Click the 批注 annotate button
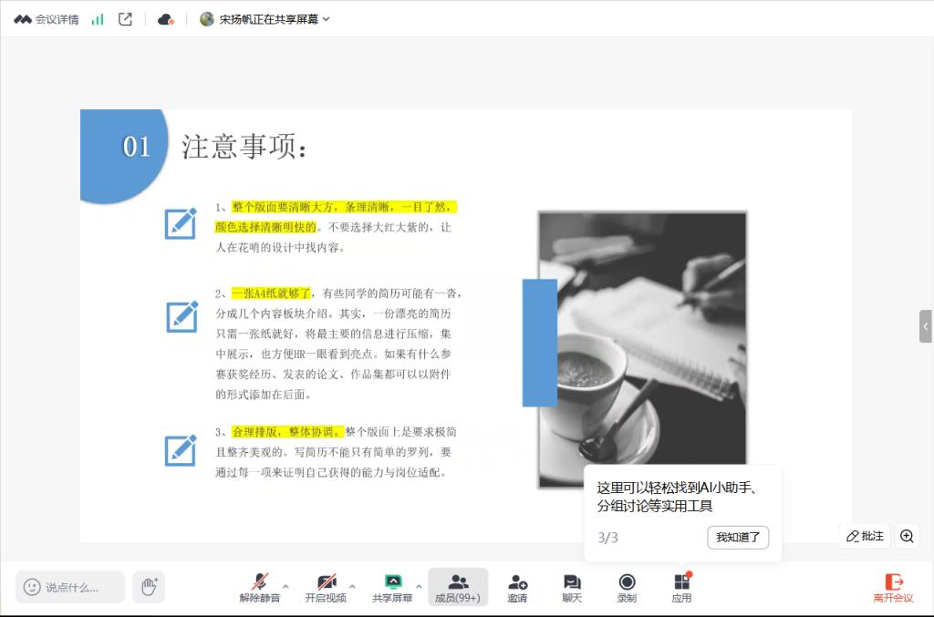934x617 pixels. pos(865,536)
